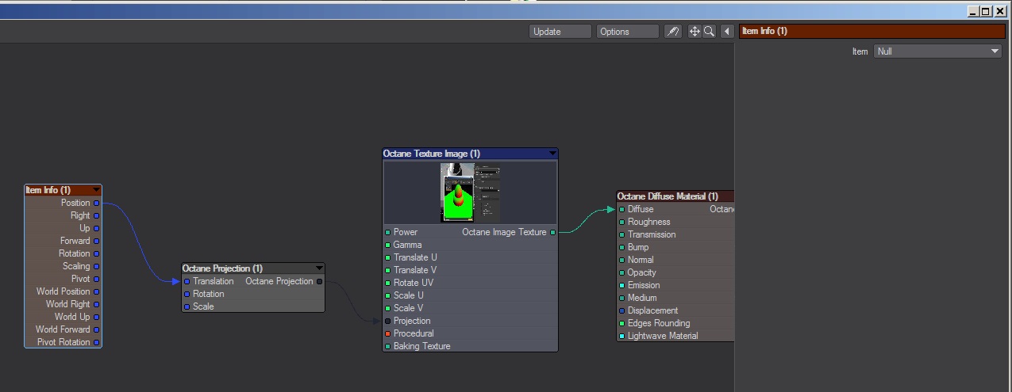Click the magnifier zoom icon in toolbar
Screen dimensions: 1012x392
709,32
